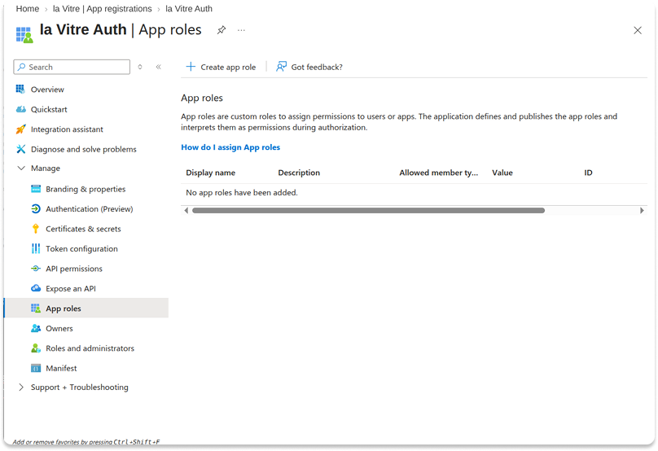Click the Certificates & secrets key icon
658x451 pixels.
coord(36,229)
